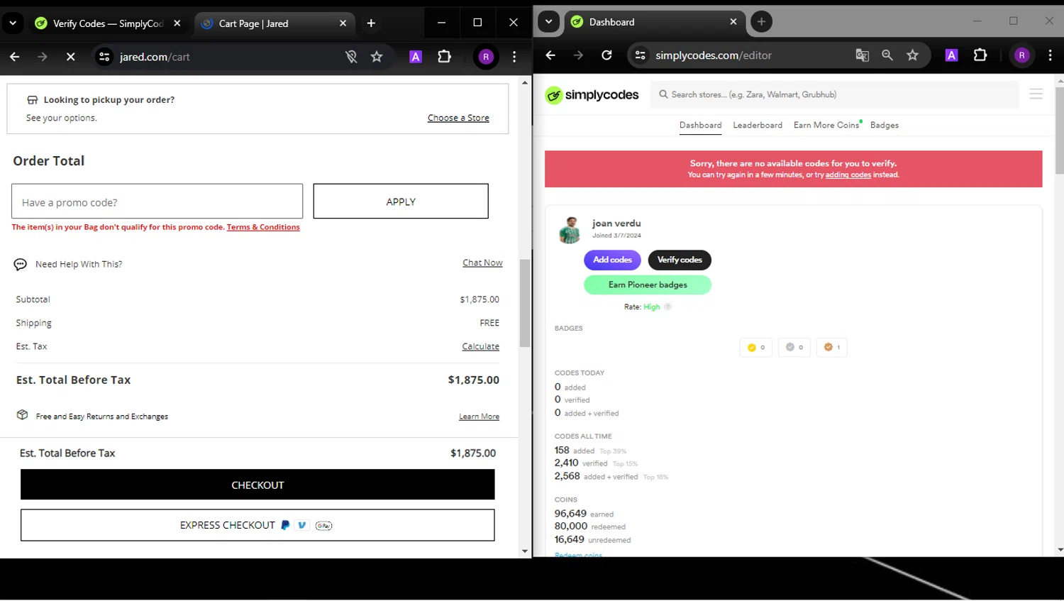1064x601 pixels.
Task: Open the SimplyCodes hamburger menu
Action: coord(1036,94)
